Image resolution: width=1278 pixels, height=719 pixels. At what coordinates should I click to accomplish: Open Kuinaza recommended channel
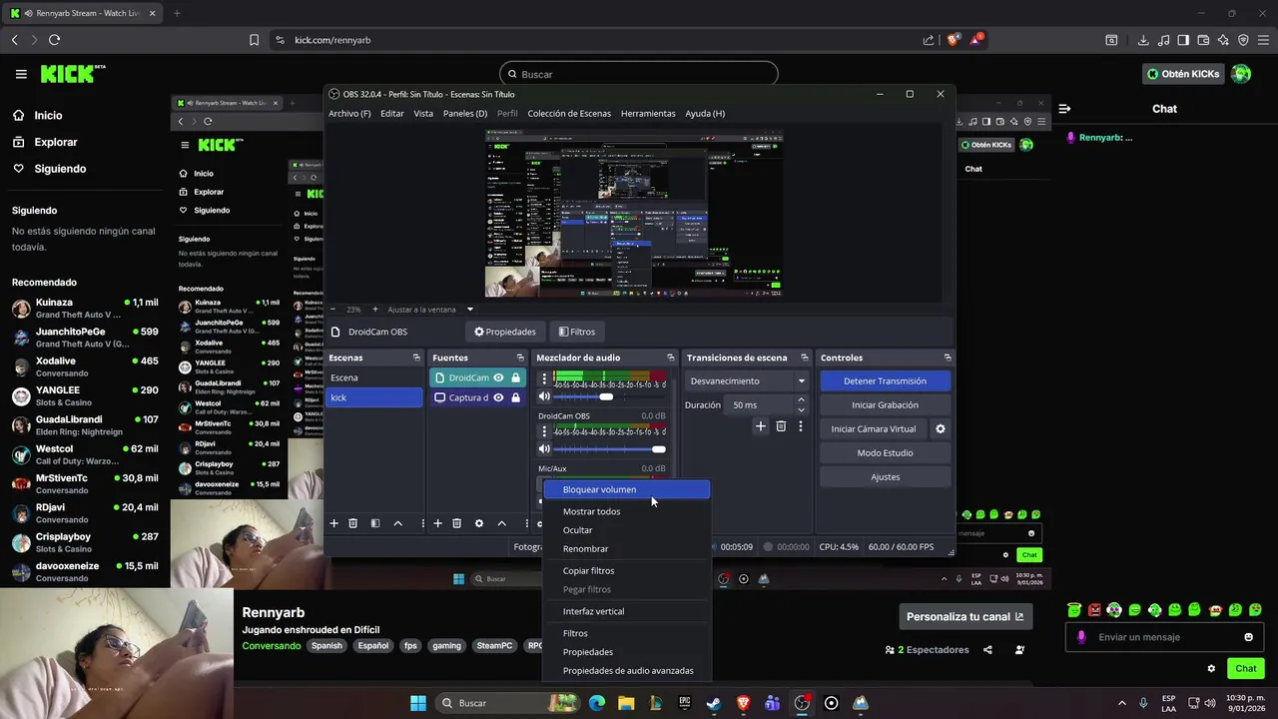[x=85, y=308]
